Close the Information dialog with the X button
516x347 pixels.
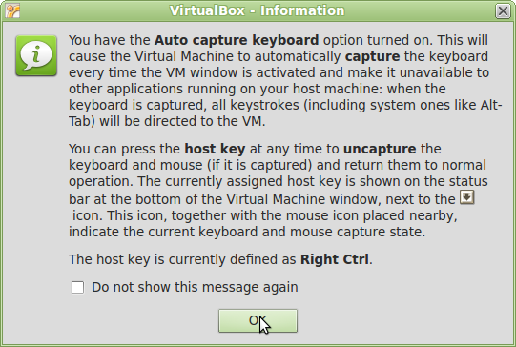(x=503, y=10)
